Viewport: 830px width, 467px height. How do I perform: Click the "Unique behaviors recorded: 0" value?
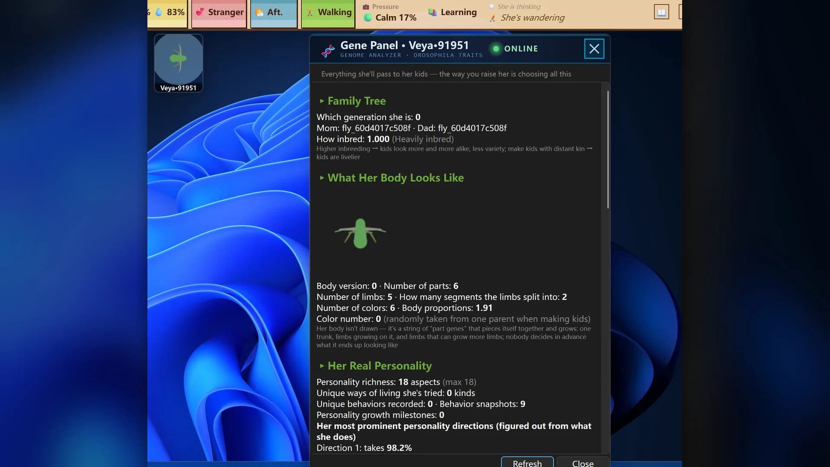(x=374, y=404)
